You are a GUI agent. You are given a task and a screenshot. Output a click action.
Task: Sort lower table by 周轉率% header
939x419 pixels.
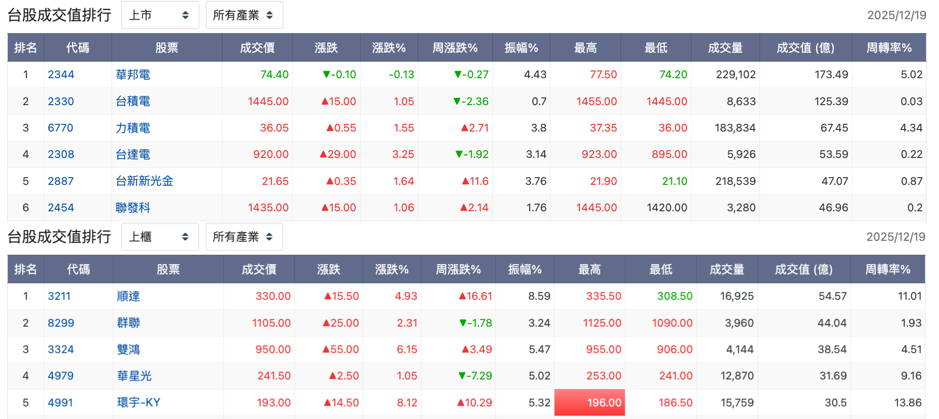tap(888, 269)
